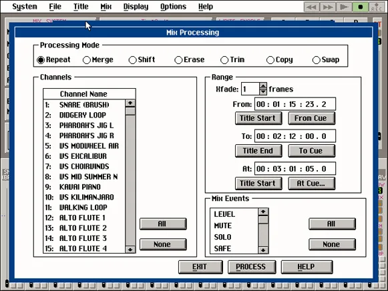The width and height of the screenshot is (388, 291).
Task: Click Title Start button under At
Action: [x=258, y=184]
